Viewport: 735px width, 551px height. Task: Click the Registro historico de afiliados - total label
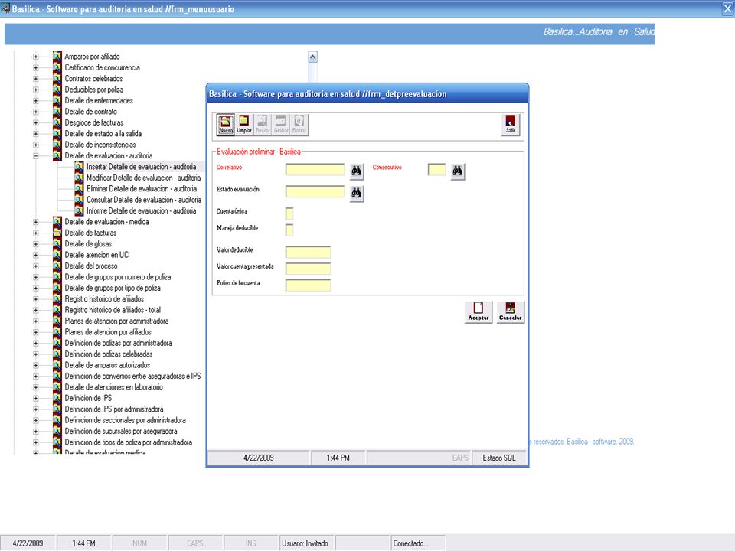pos(113,310)
